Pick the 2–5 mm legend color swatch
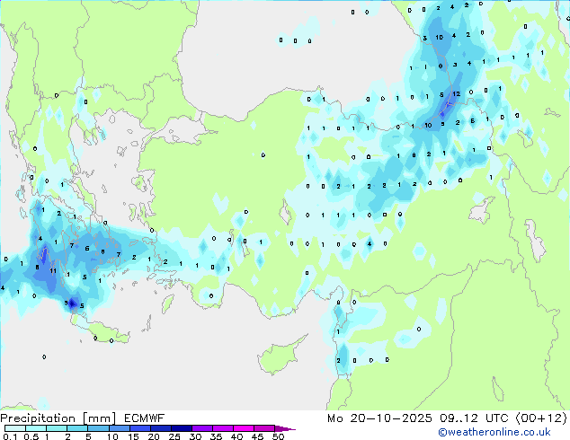Viewport: 570px width, 440px height. (77, 428)
